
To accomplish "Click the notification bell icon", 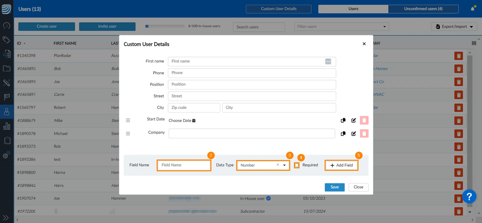I will point(472,9).
